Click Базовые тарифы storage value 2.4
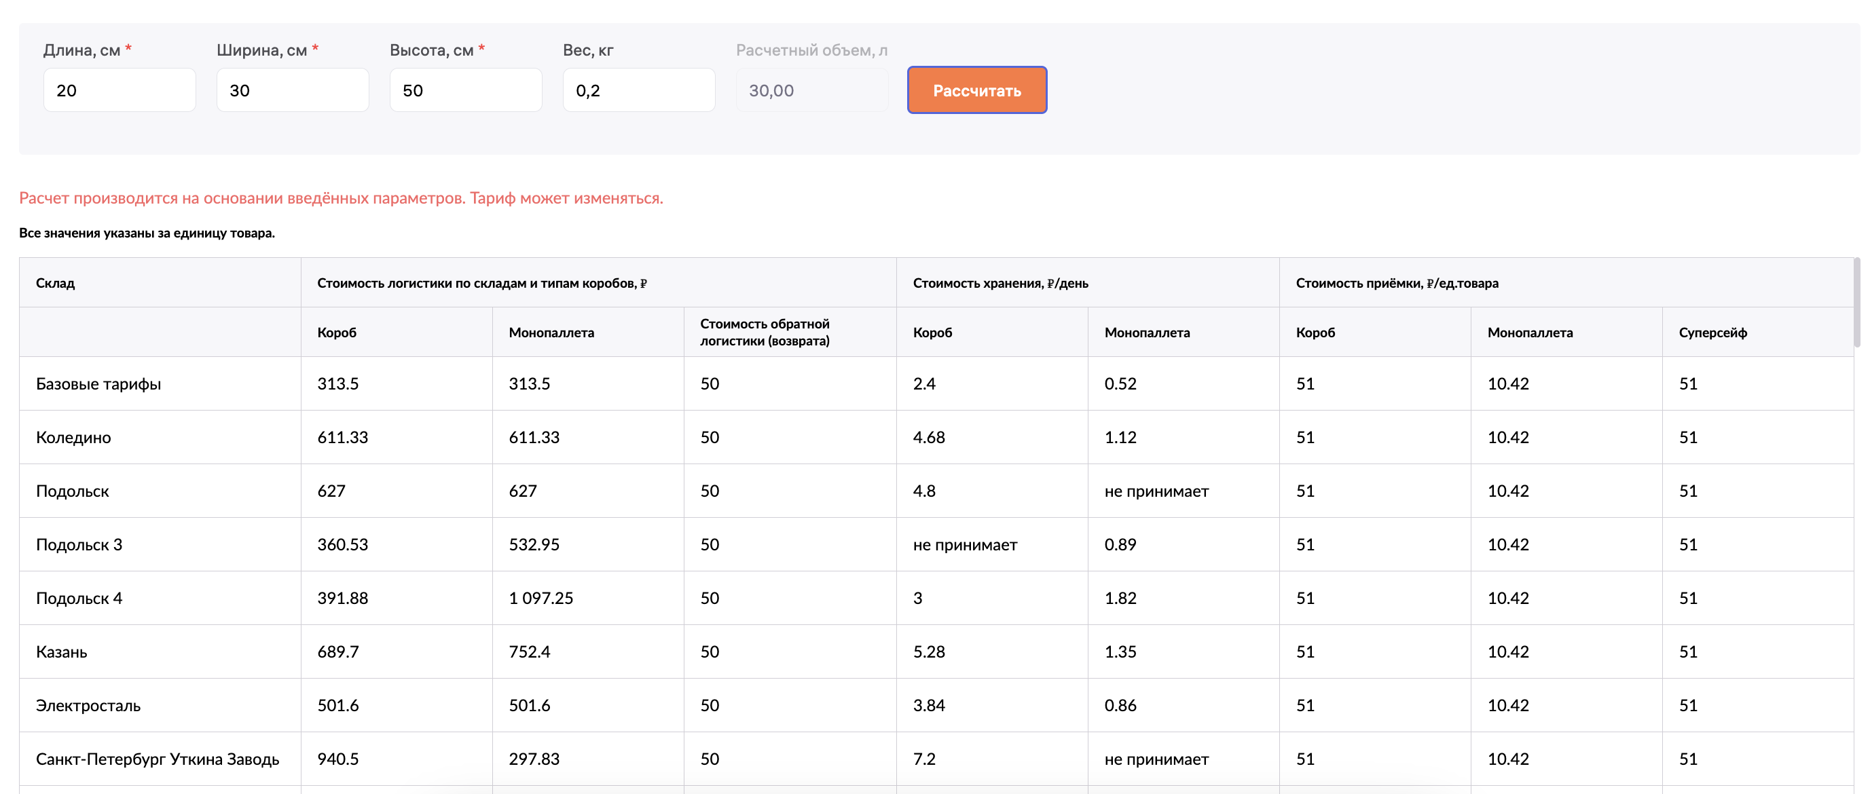 (x=924, y=384)
